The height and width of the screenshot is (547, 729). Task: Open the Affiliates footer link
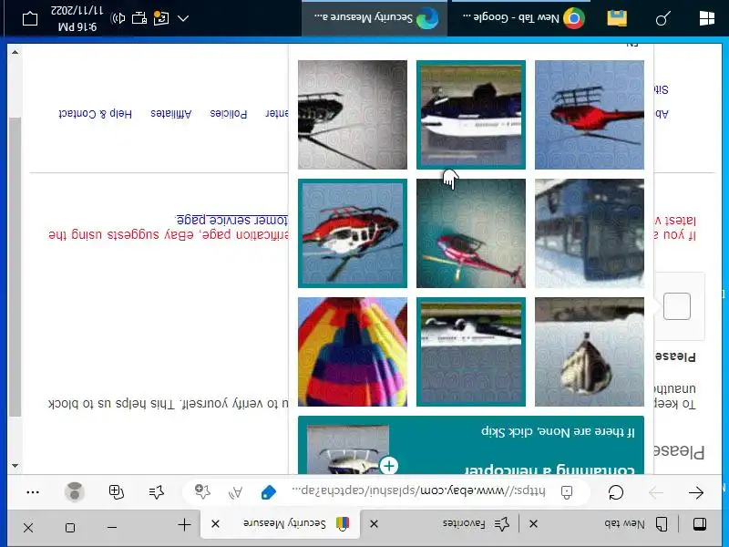(171, 113)
